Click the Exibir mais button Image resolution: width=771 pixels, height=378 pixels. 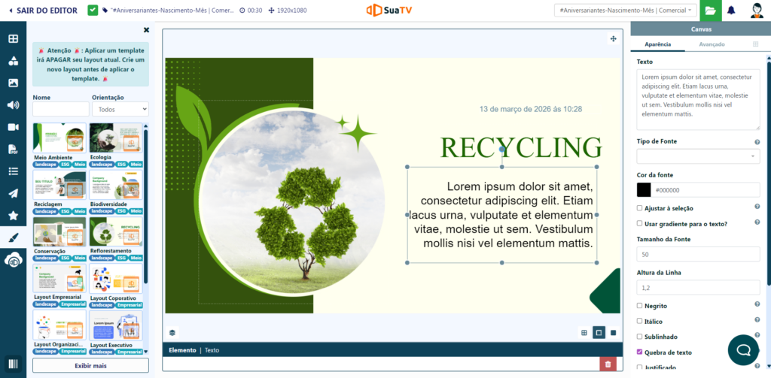90,365
